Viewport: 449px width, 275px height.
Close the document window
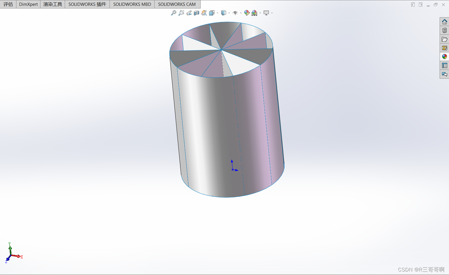443,5
